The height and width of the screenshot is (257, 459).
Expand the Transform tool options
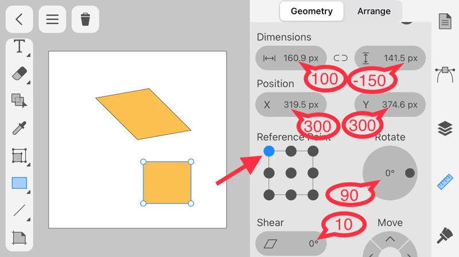click(19, 155)
